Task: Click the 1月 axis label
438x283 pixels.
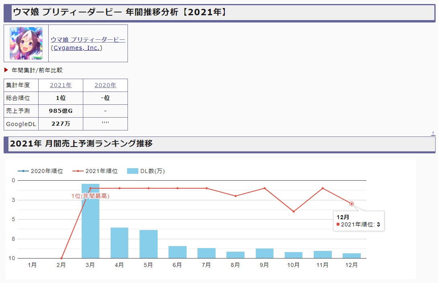Action: pyautogui.click(x=32, y=265)
